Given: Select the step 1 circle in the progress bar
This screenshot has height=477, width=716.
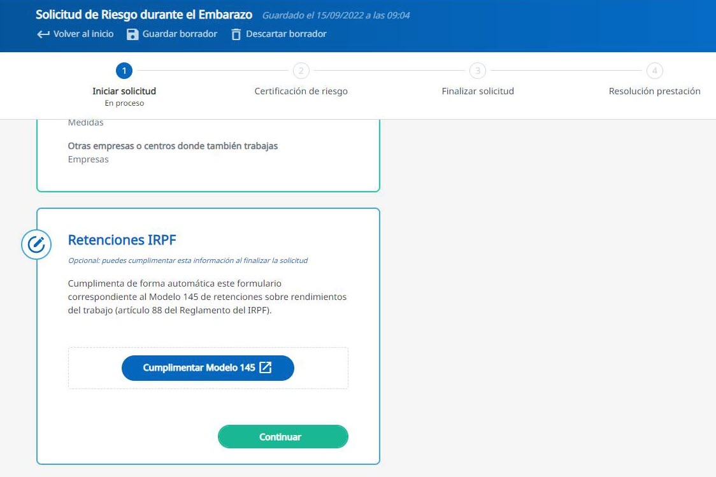Looking at the screenshot, I should tap(124, 71).
